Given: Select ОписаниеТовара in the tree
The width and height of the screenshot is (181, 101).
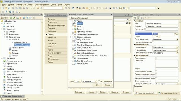Looking at the screenshot, I should coord(21,42).
